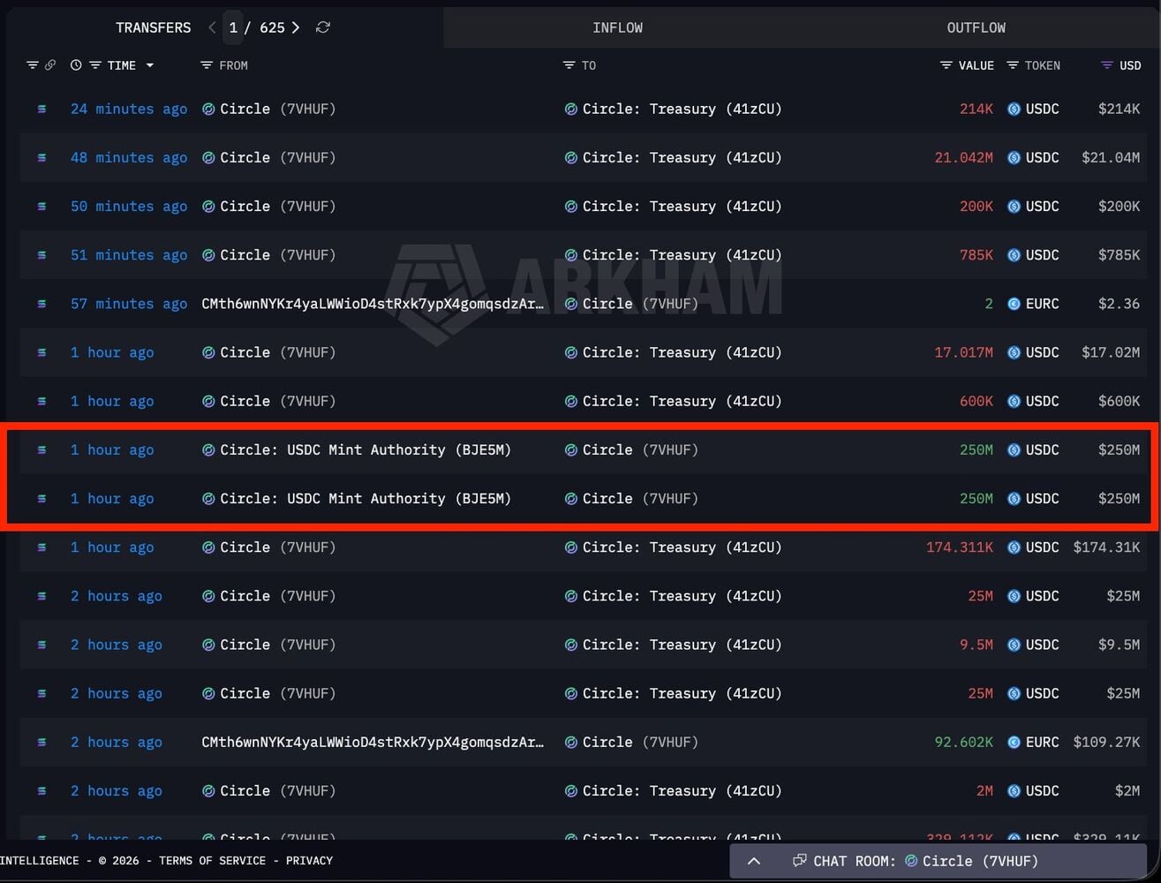
Task: Open transaction icon for the 600K row
Action: click(x=41, y=401)
